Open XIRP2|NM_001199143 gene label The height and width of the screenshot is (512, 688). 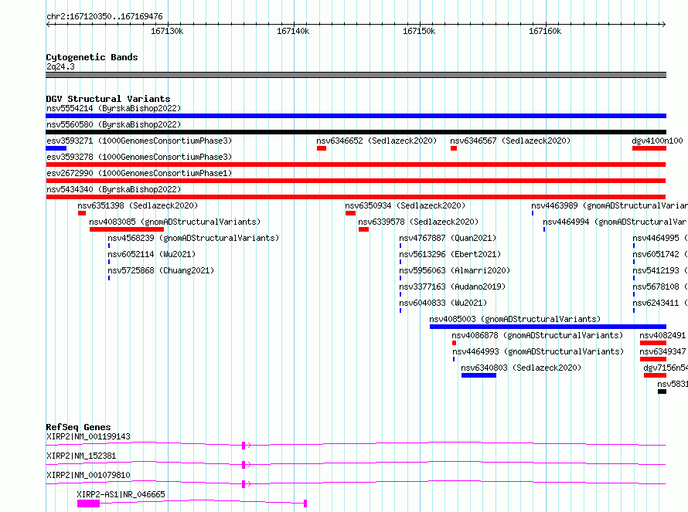(x=88, y=436)
